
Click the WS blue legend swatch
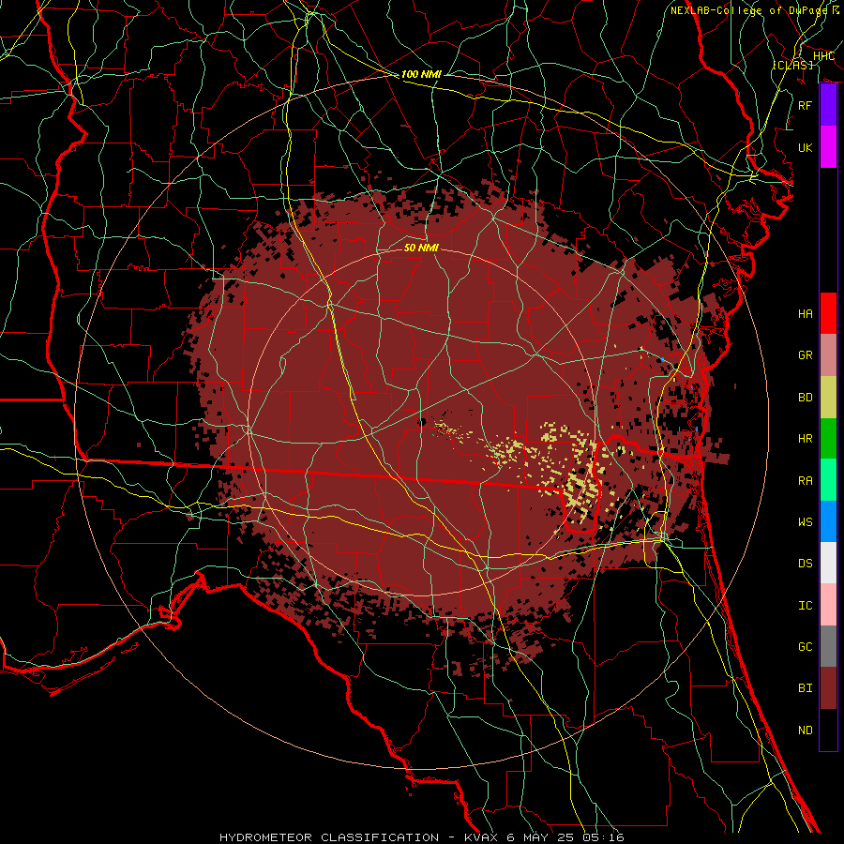click(828, 521)
